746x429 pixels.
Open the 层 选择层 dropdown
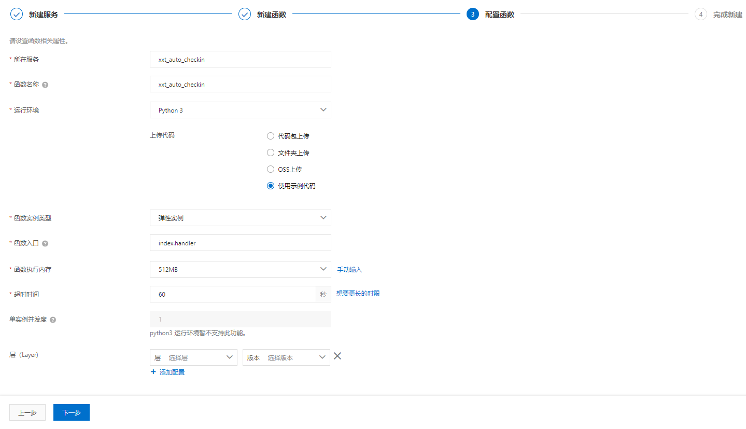pyautogui.click(x=193, y=357)
